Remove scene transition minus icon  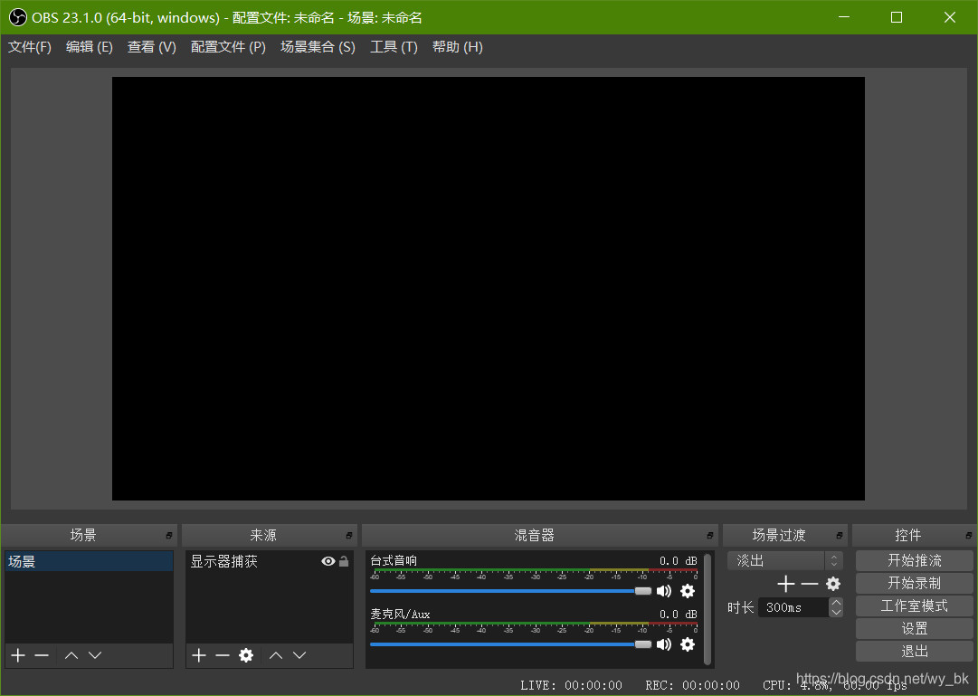pos(810,584)
